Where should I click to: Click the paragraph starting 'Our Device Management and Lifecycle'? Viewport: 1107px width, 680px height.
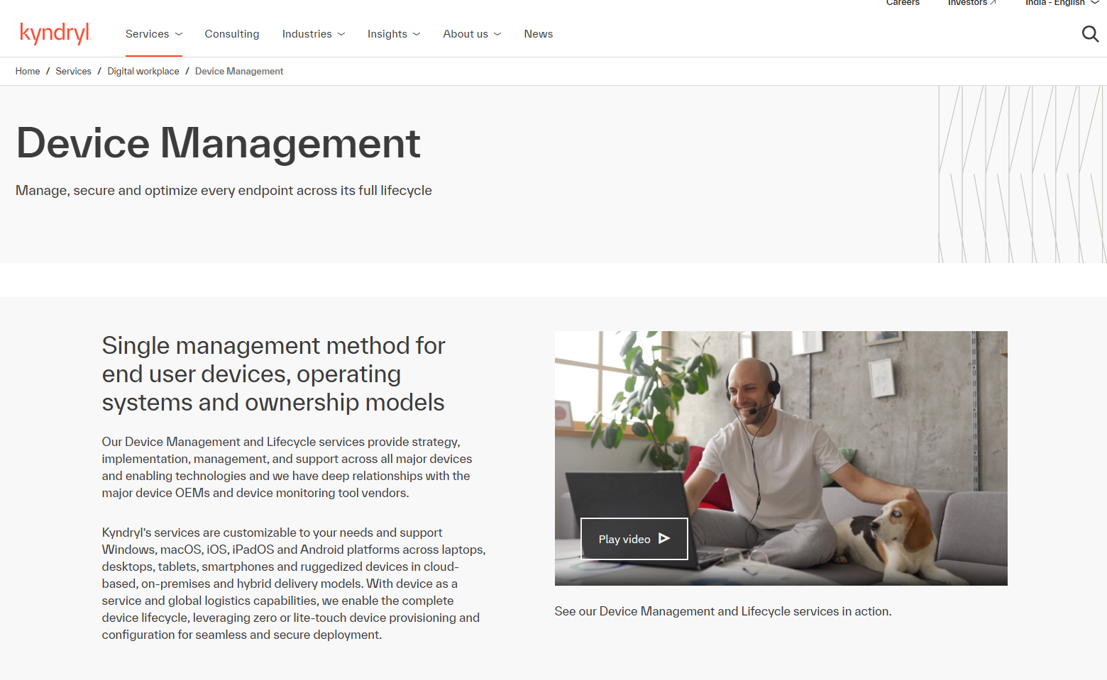[x=287, y=467]
